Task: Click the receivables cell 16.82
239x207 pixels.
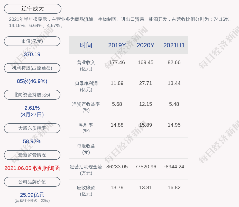Action: 174,188
